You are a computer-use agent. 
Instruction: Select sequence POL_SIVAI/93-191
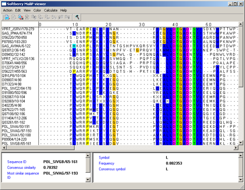pos(16,126)
